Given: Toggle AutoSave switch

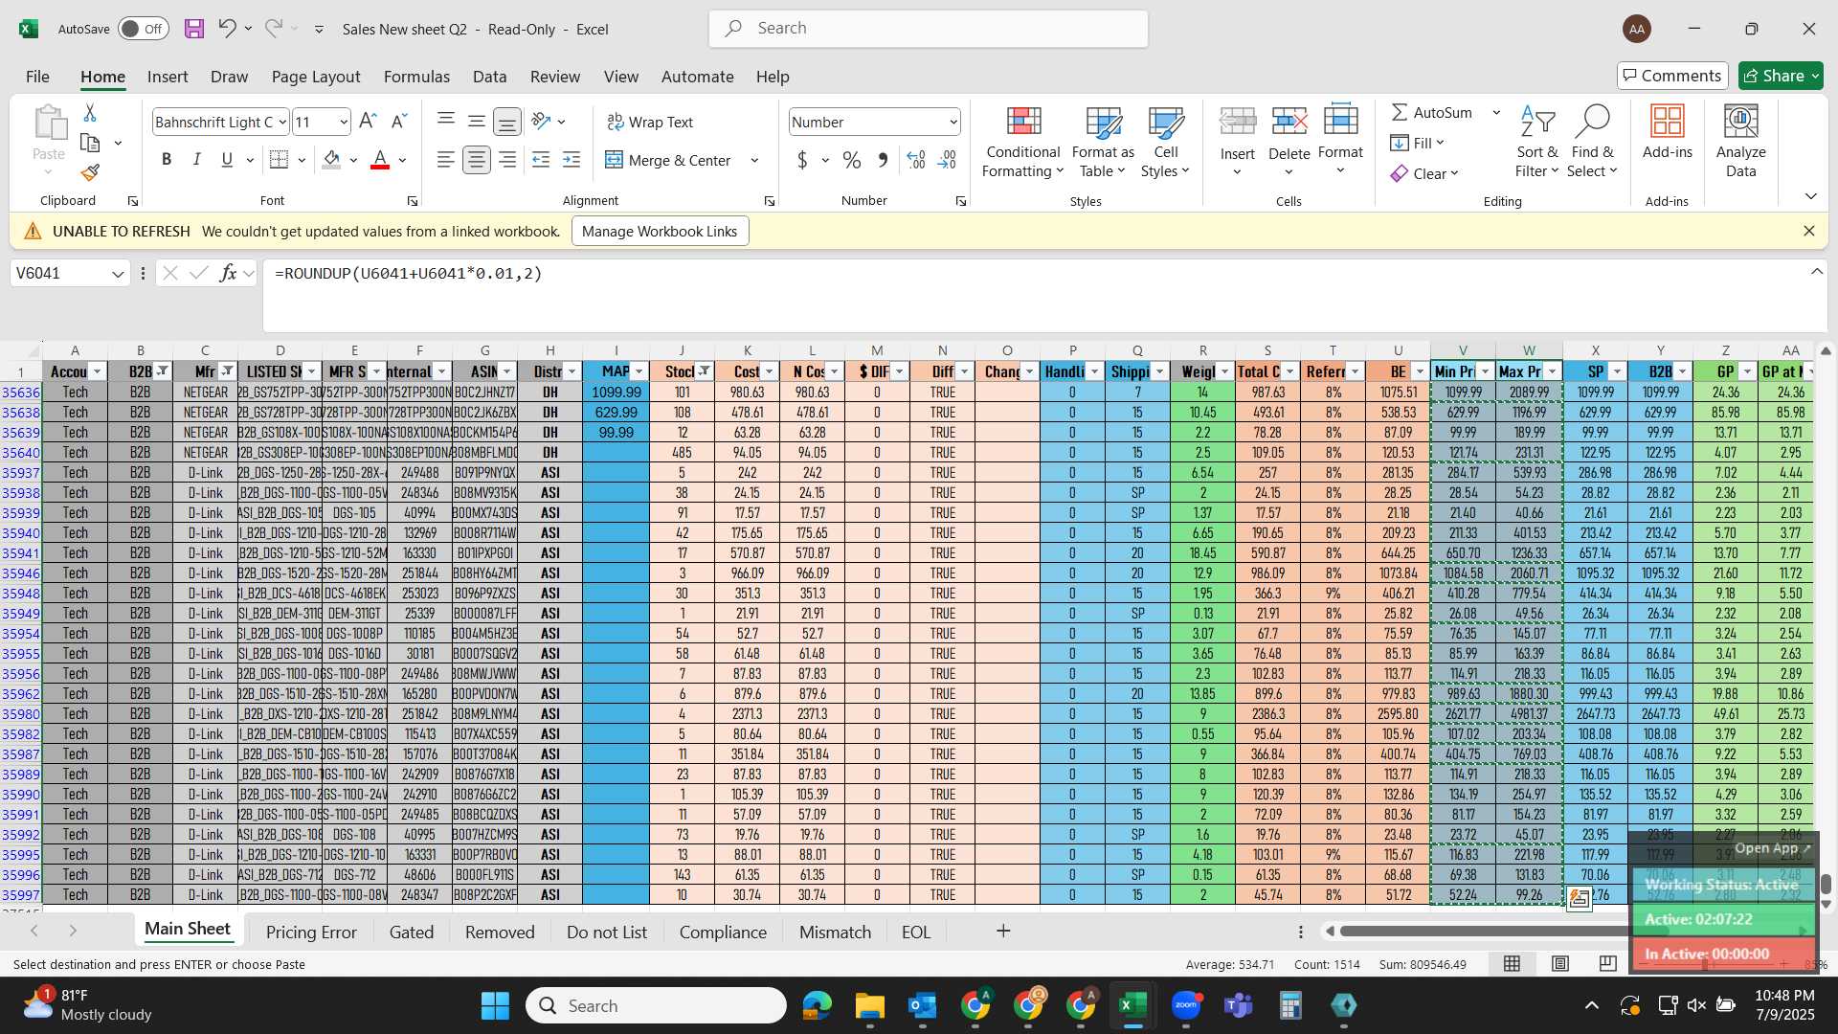Looking at the screenshot, I should point(144,29).
